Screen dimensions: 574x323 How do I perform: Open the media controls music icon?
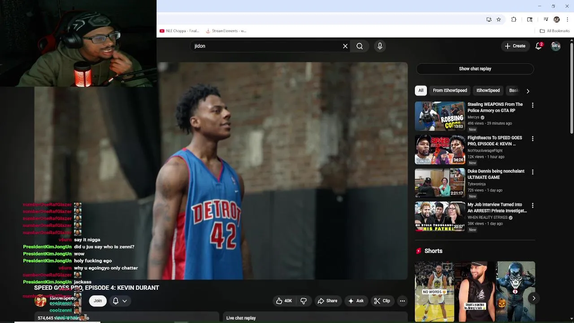(x=546, y=19)
